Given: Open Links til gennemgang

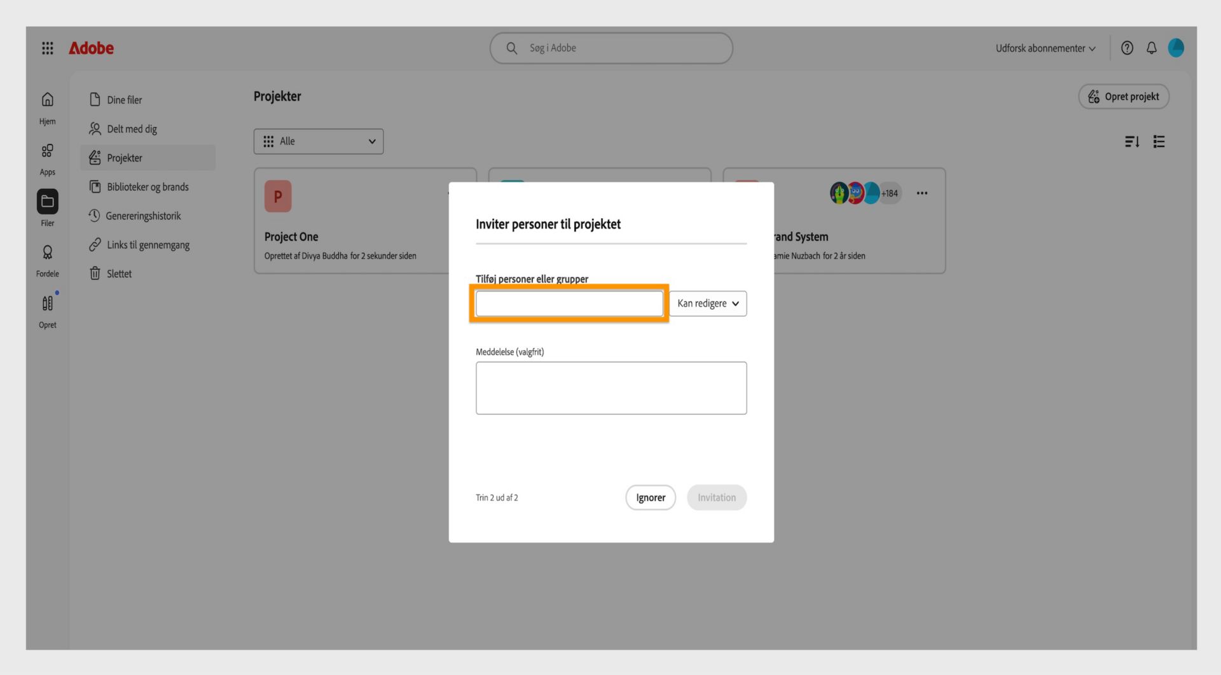Looking at the screenshot, I should (x=148, y=245).
